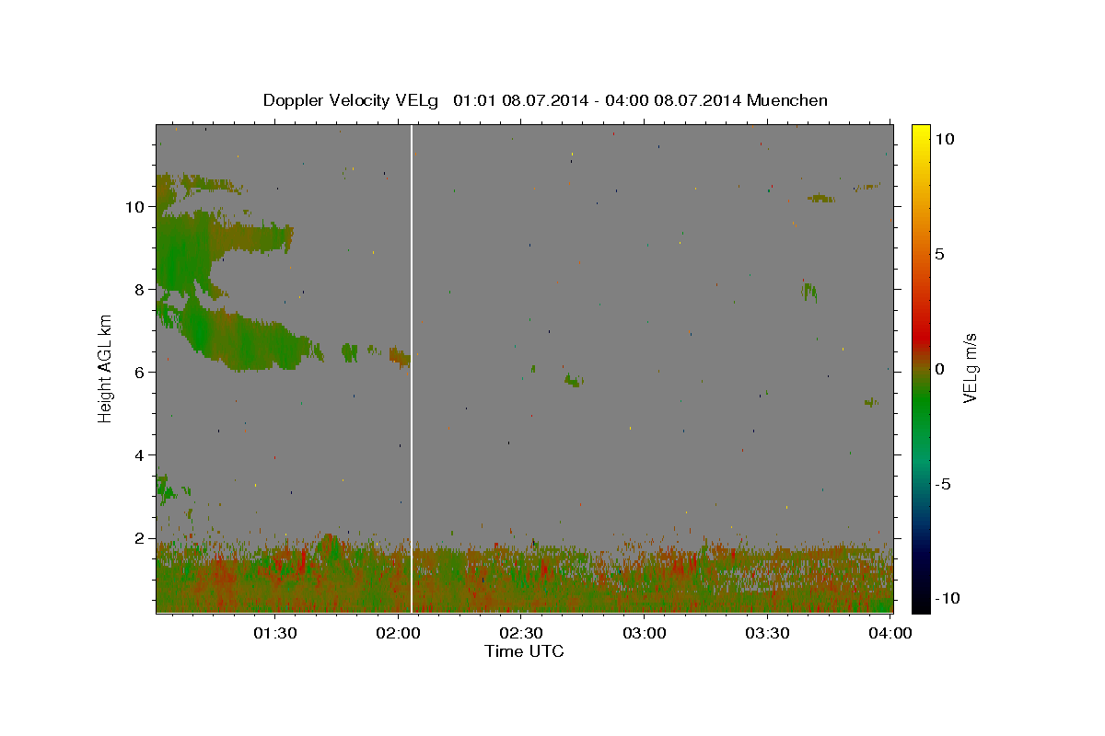The height and width of the screenshot is (736, 1105).
Task: Click the colorbar value '-10'
Action: 947,598
